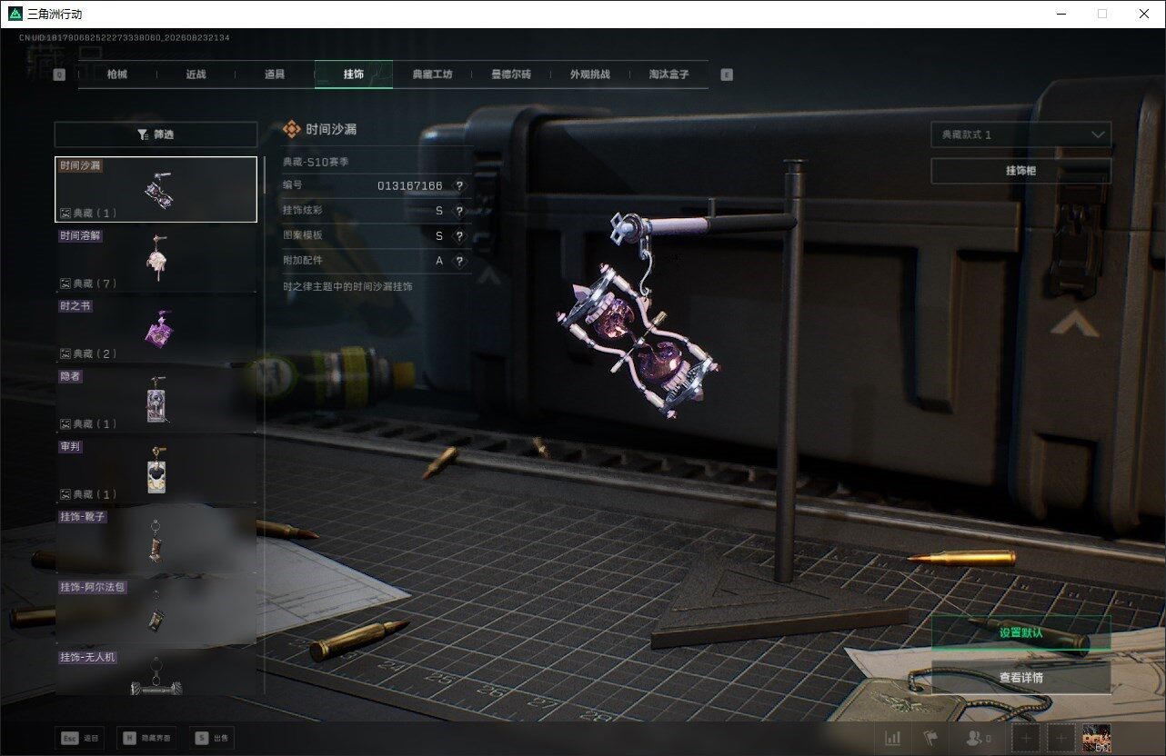Click the charm list scrollbar

pos(264,174)
